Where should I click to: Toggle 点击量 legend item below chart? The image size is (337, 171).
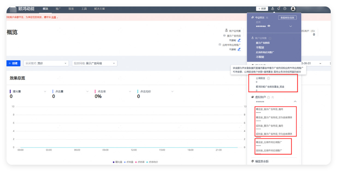(x=129, y=162)
